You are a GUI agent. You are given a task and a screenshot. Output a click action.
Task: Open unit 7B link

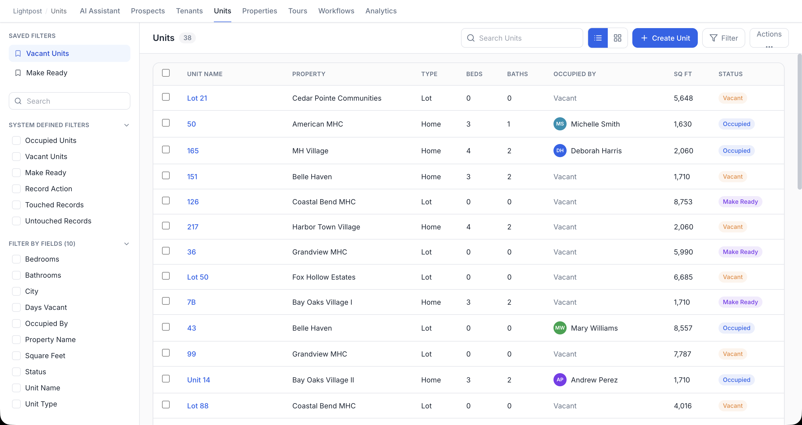[x=191, y=302]
